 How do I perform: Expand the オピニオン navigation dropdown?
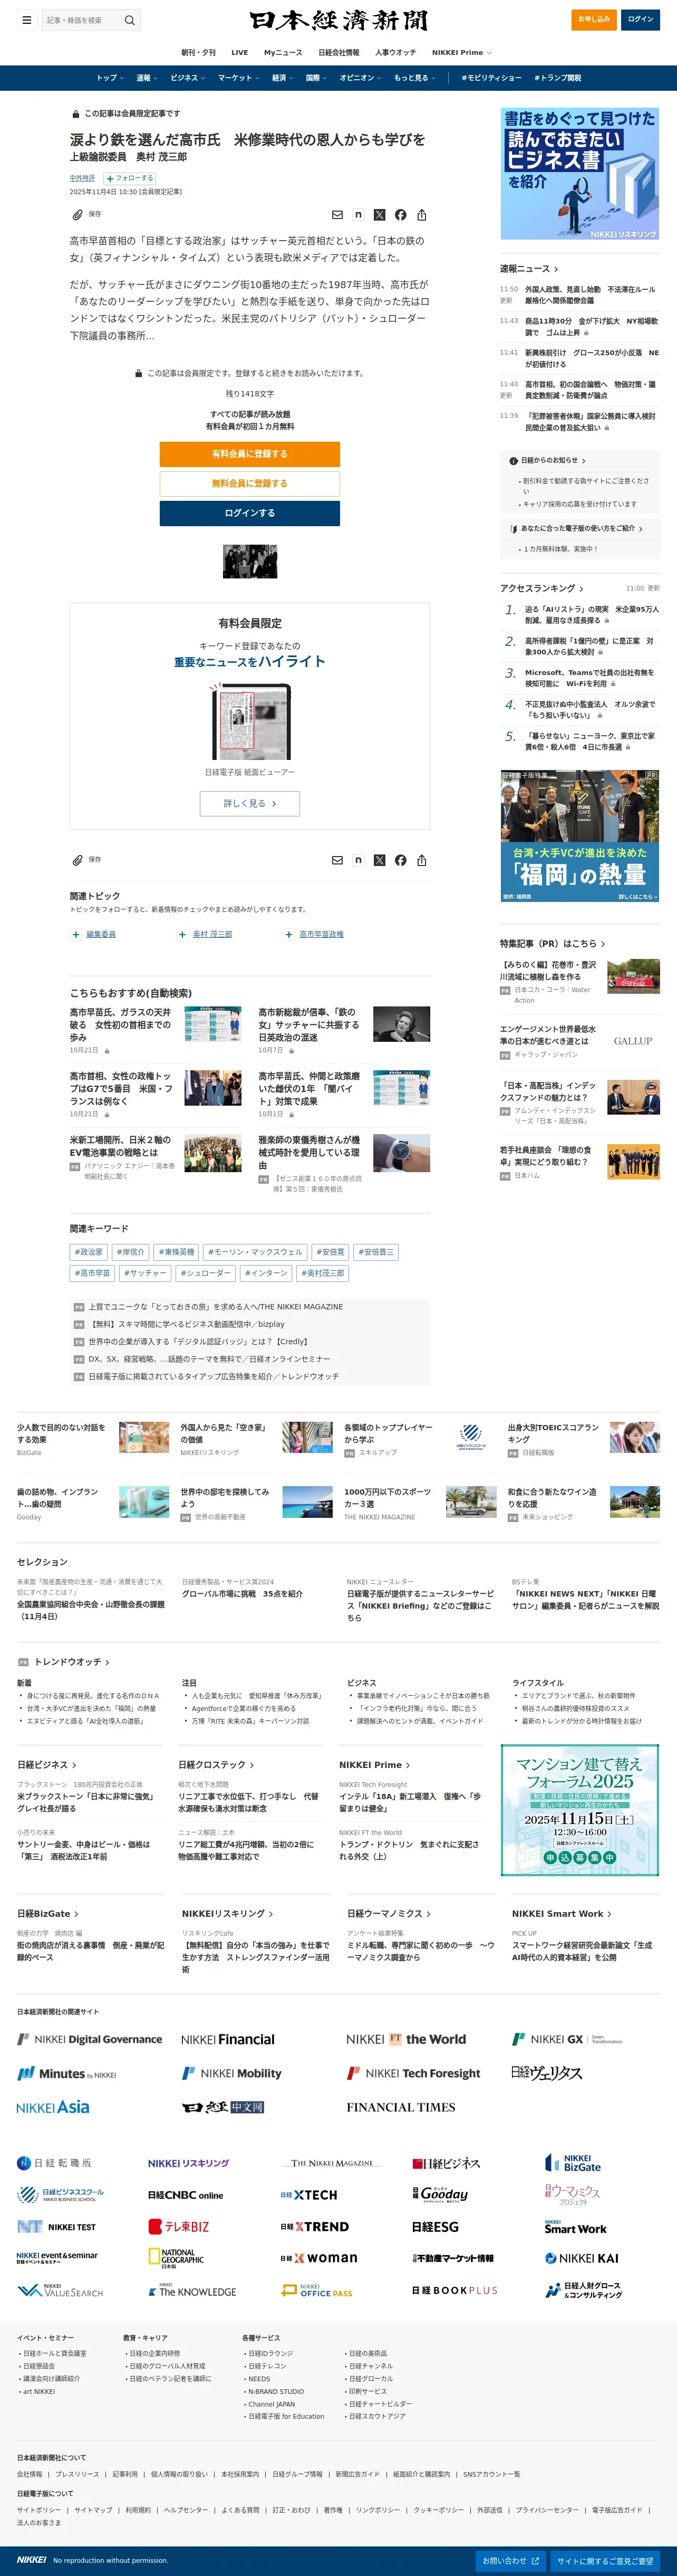361,78
